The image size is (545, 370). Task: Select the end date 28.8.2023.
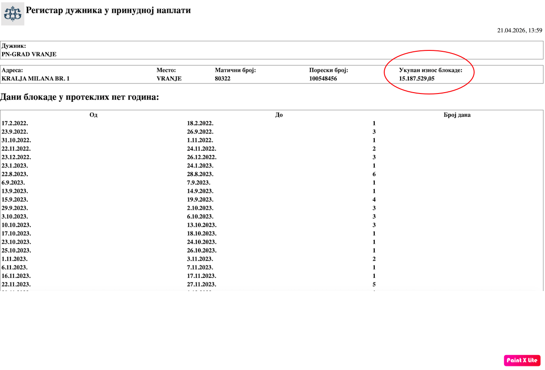[200, 174]
